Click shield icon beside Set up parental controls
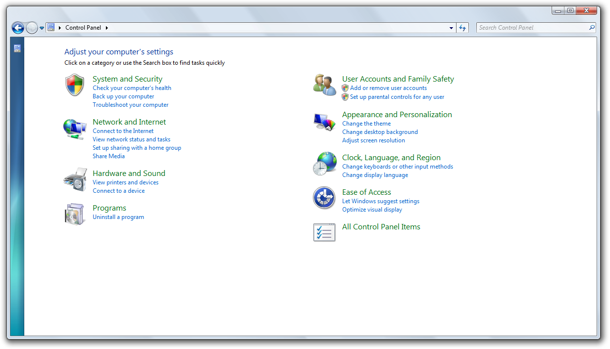610x349 pixels. pyautogui.click(x=345, y=97)
